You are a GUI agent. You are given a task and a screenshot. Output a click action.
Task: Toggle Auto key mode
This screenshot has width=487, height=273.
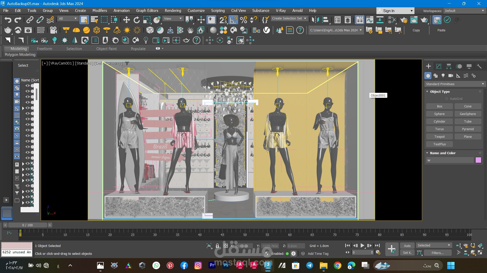(x=407, y=246)
